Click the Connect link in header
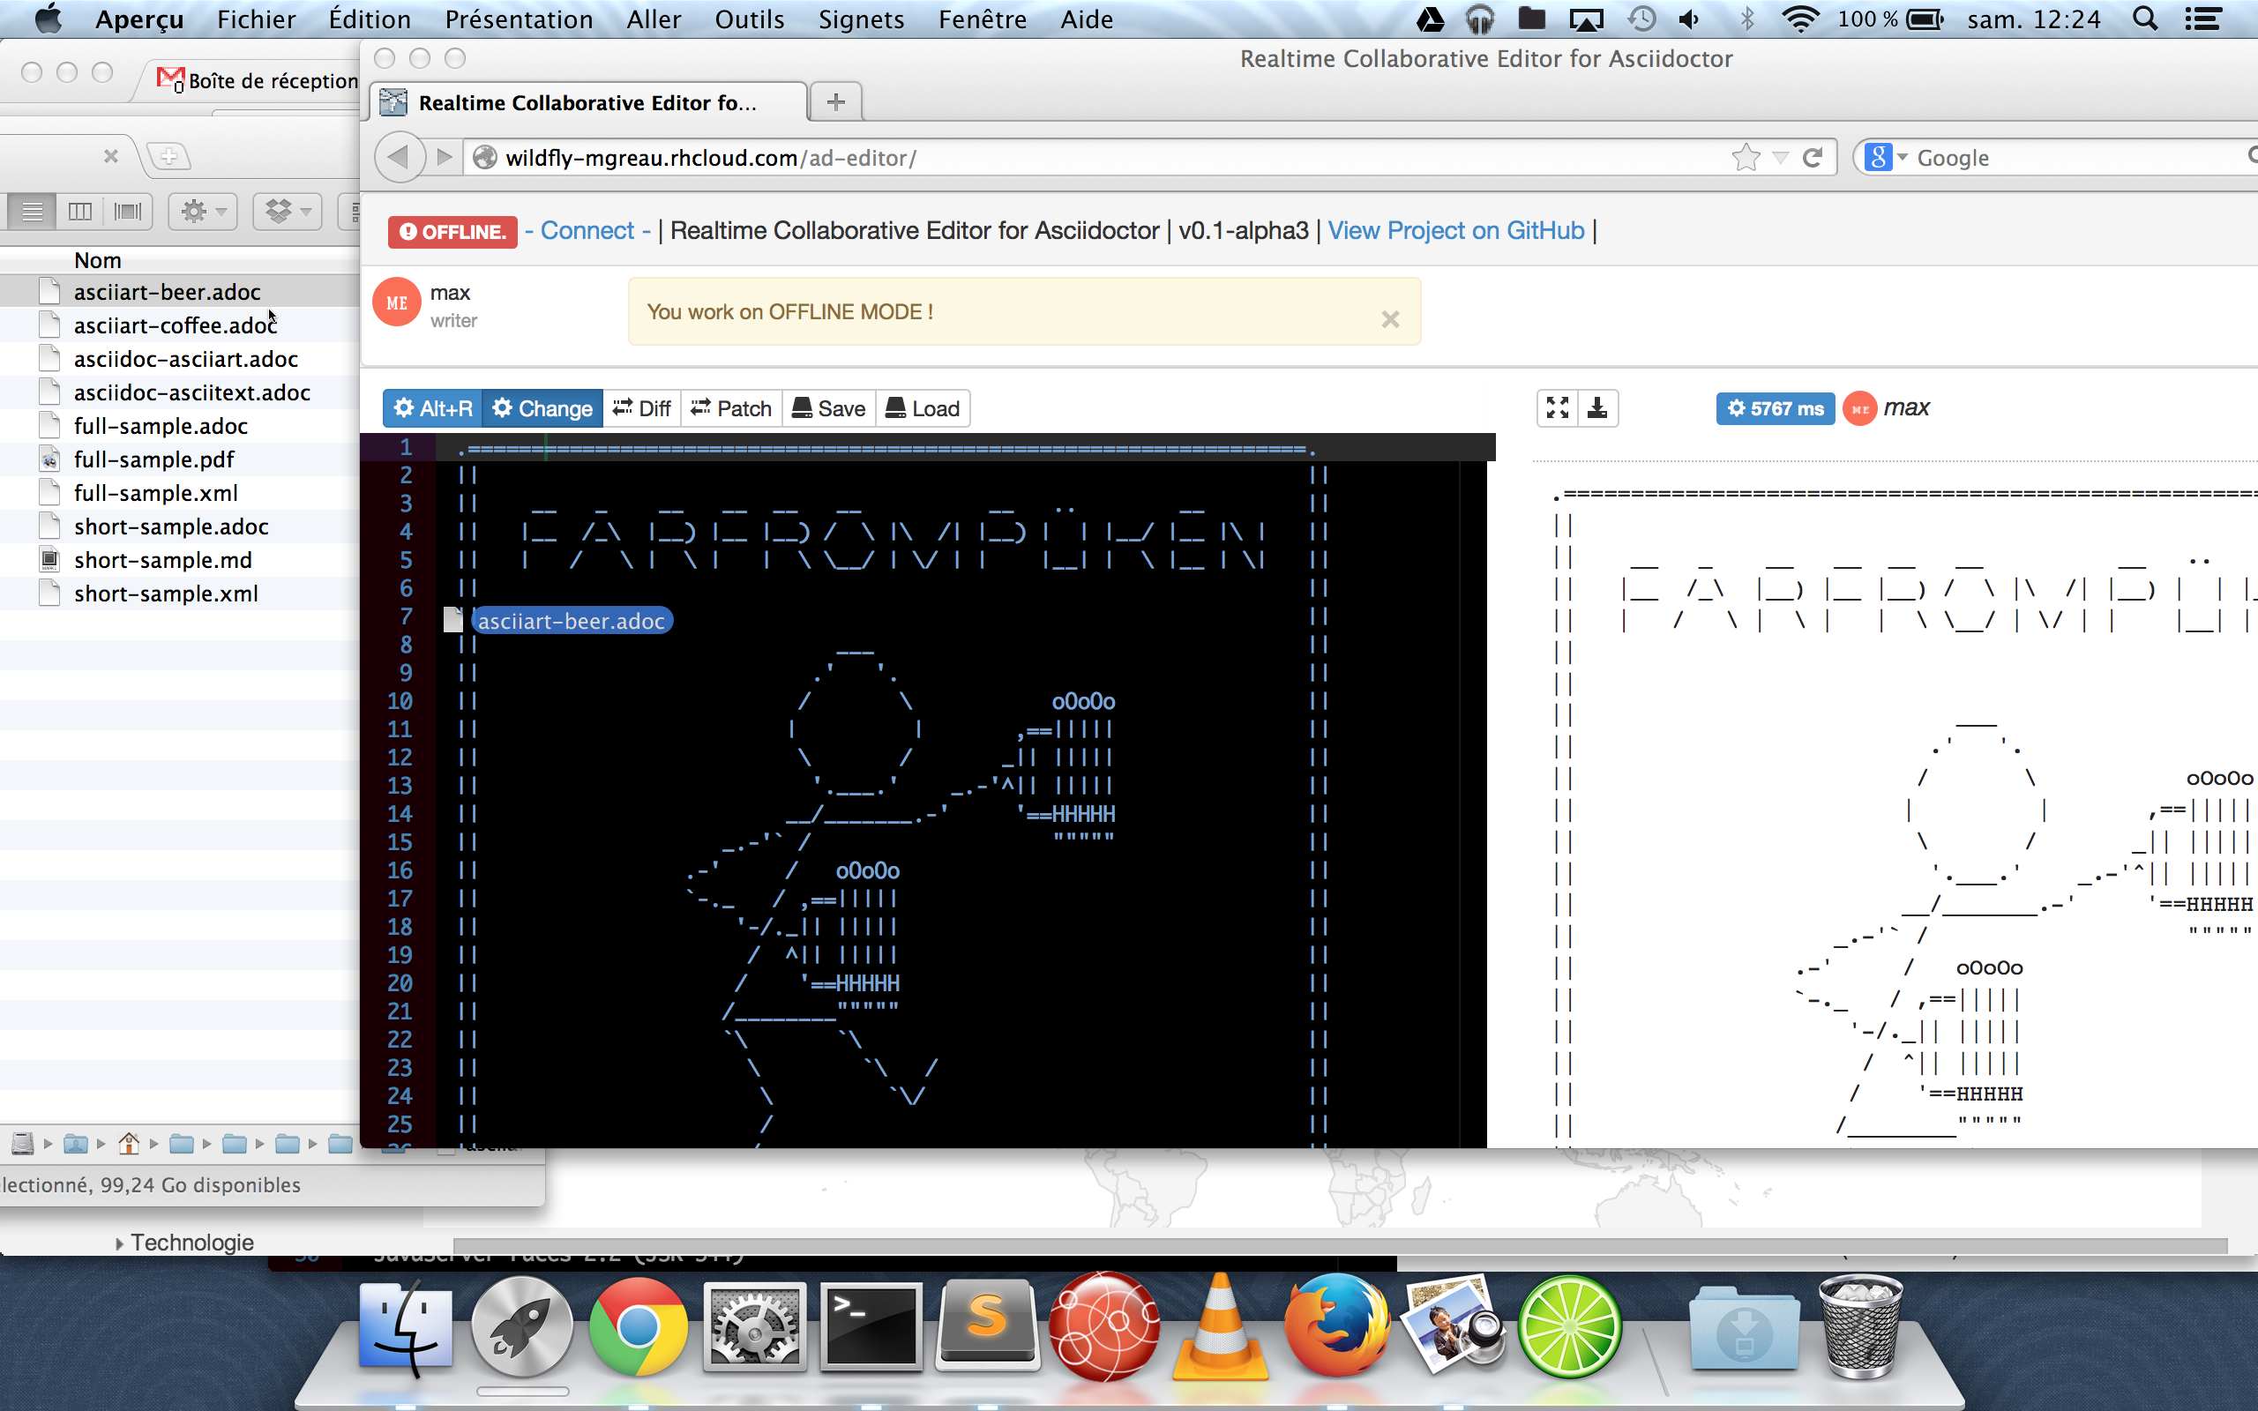The height and width of the screenshot is (1411, 2258). click(x=584, y=229)
